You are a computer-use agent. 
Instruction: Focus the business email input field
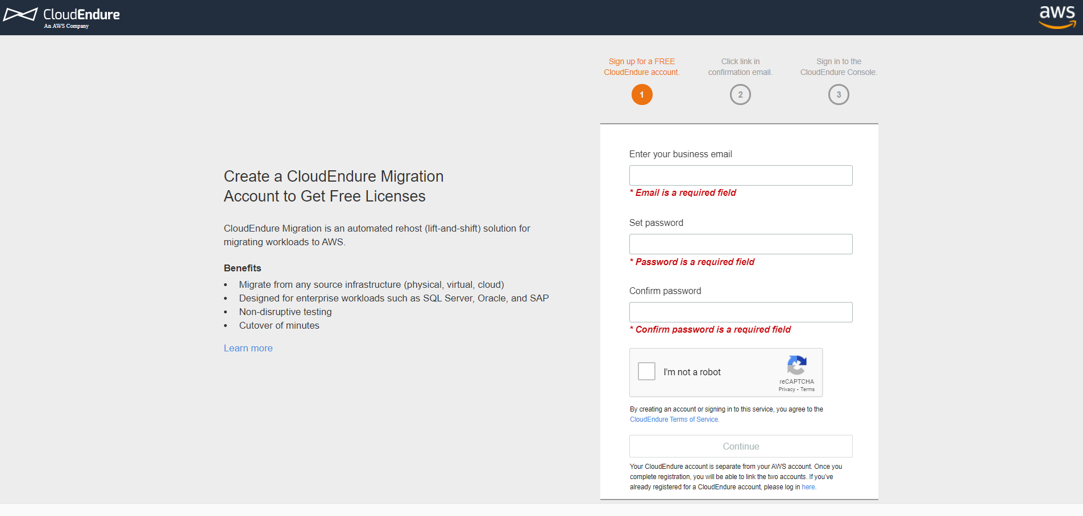pyautogui.click(x=741, y=175)
